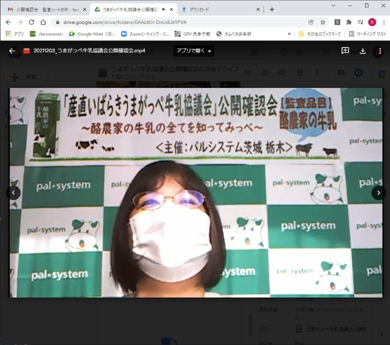
Task: Open the media controls icon in toolbar
Action: click(360, 22)
